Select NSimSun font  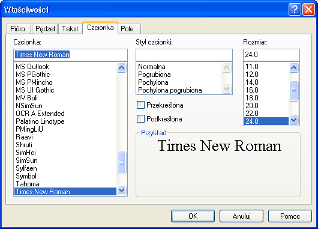tap(65, 106)
